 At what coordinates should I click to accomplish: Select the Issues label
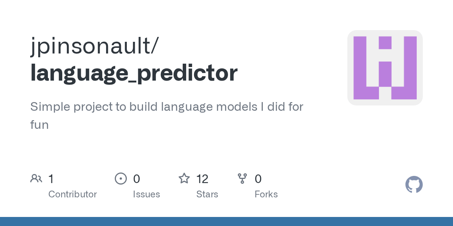tap(146, 194)
